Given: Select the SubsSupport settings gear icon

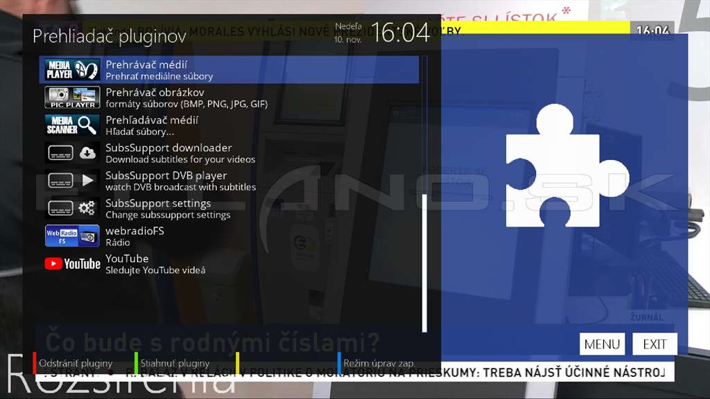Looking at the screenshot, I should [72, 209].
